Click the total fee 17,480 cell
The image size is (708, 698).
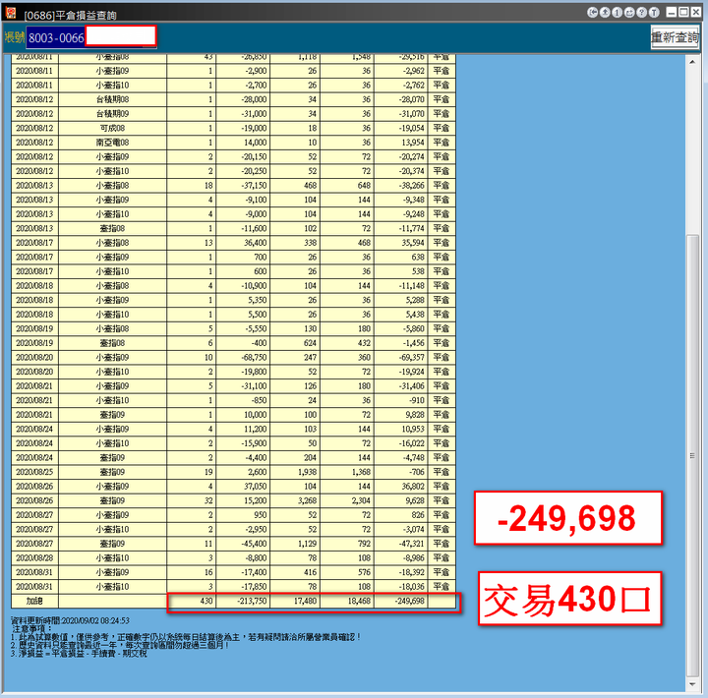pos(295,601)
